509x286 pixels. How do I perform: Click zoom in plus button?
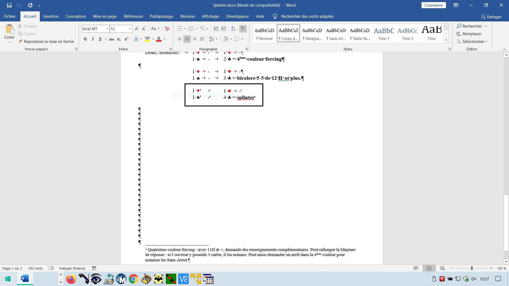tap(491, 268)
